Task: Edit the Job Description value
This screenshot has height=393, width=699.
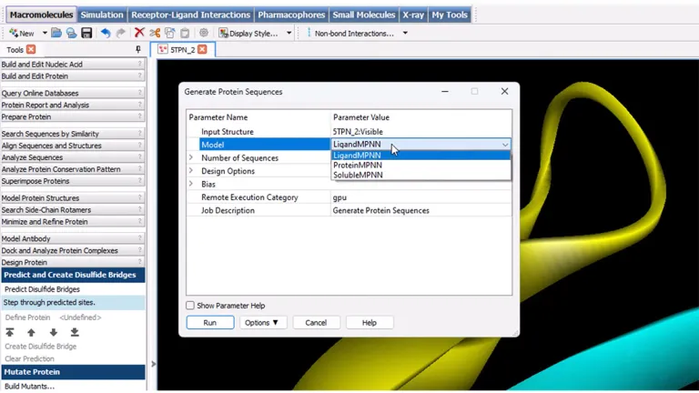Action: pyautogui.click(x=420, y=210)
